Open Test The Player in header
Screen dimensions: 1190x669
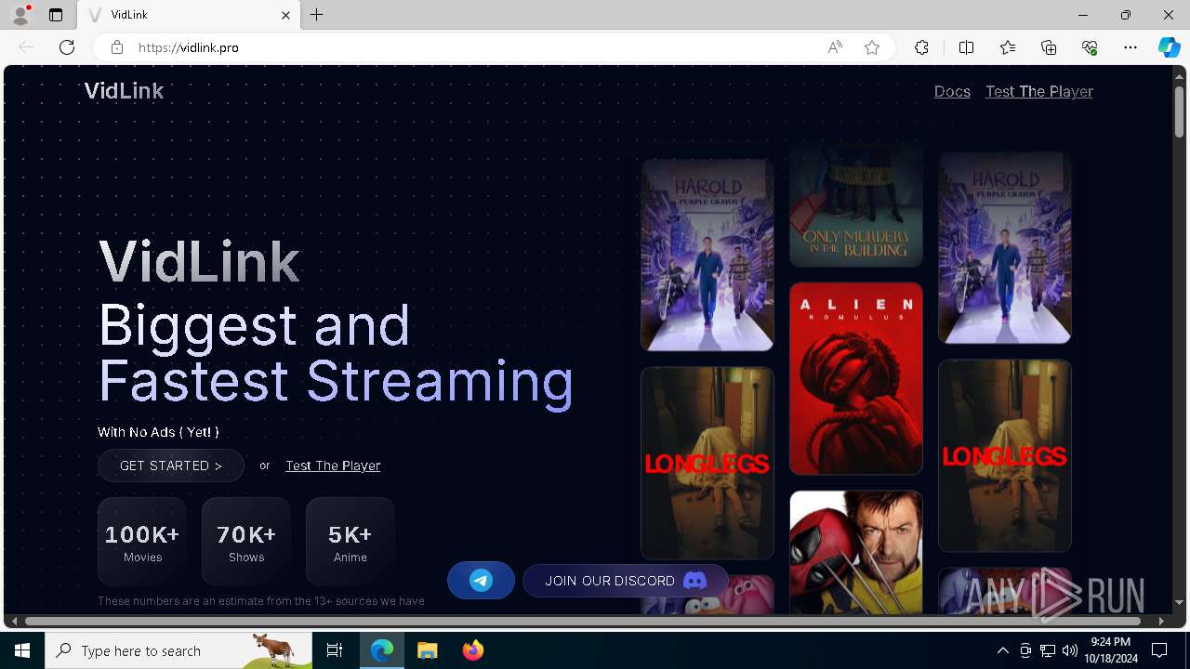(x=1039, y=91)
